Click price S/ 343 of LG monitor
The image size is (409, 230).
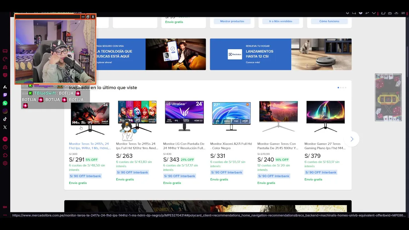click(x=171, y=159)
